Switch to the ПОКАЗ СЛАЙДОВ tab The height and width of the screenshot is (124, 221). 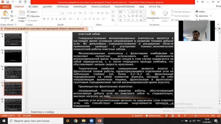[x=100, y=7]
